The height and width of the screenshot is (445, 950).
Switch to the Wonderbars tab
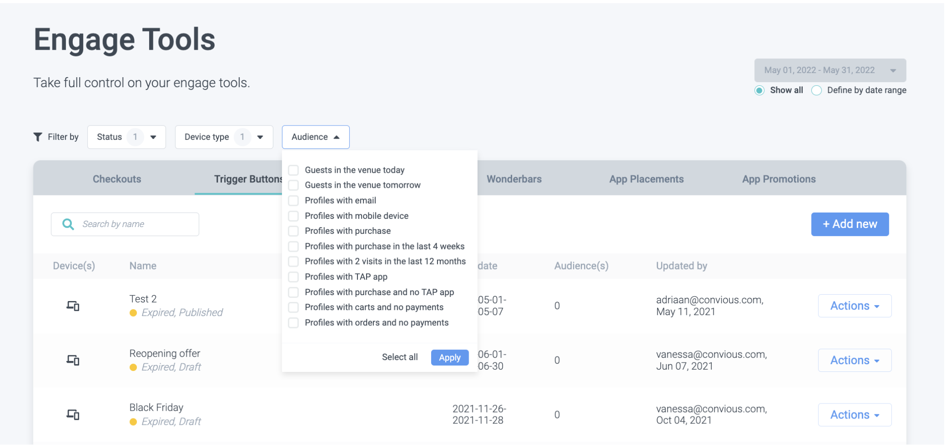tap(514, 179)
